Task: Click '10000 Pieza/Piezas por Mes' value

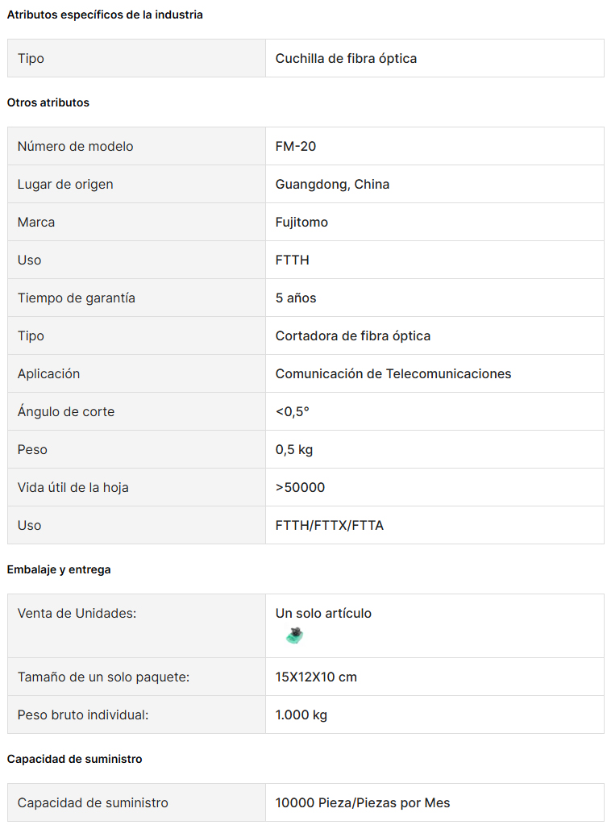Action: coord(363,803)
